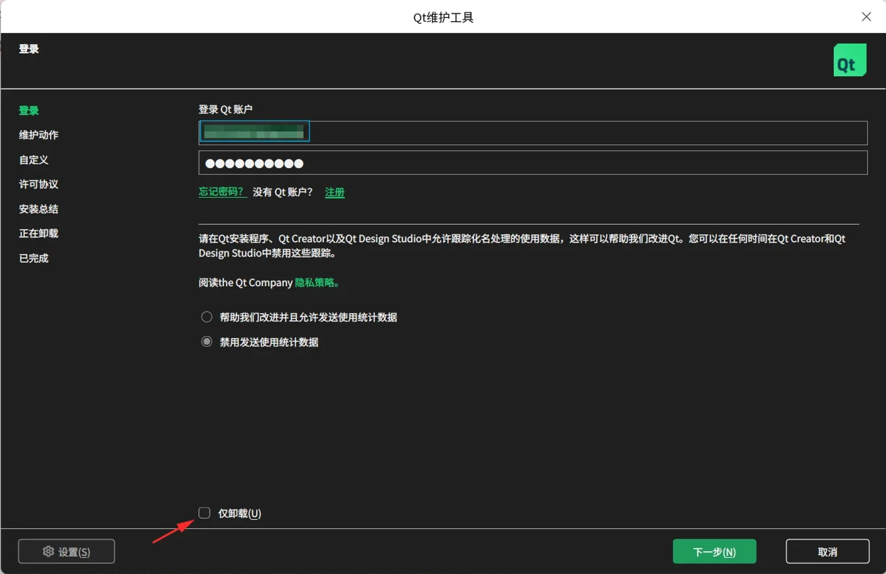
Task: Click the settings gear icon
Action: coord(48,551)
